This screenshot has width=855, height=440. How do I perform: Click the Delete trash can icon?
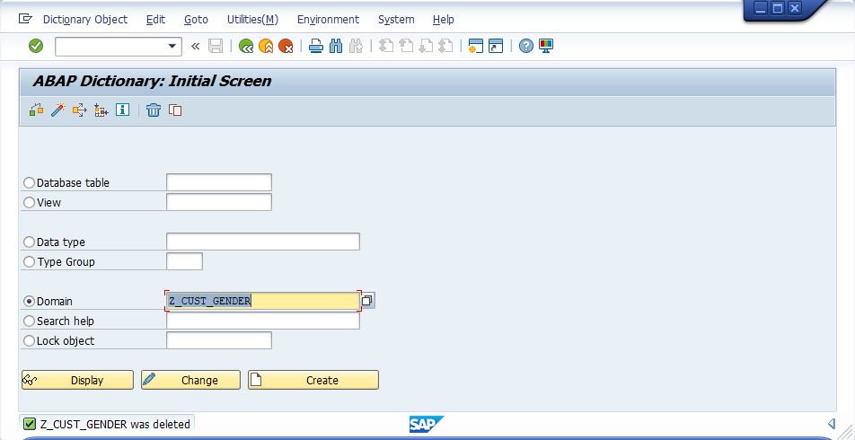tap(154, 110)
